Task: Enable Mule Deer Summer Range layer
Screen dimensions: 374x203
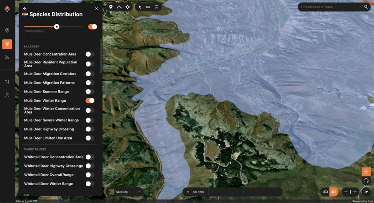Action: click(90, 92)
